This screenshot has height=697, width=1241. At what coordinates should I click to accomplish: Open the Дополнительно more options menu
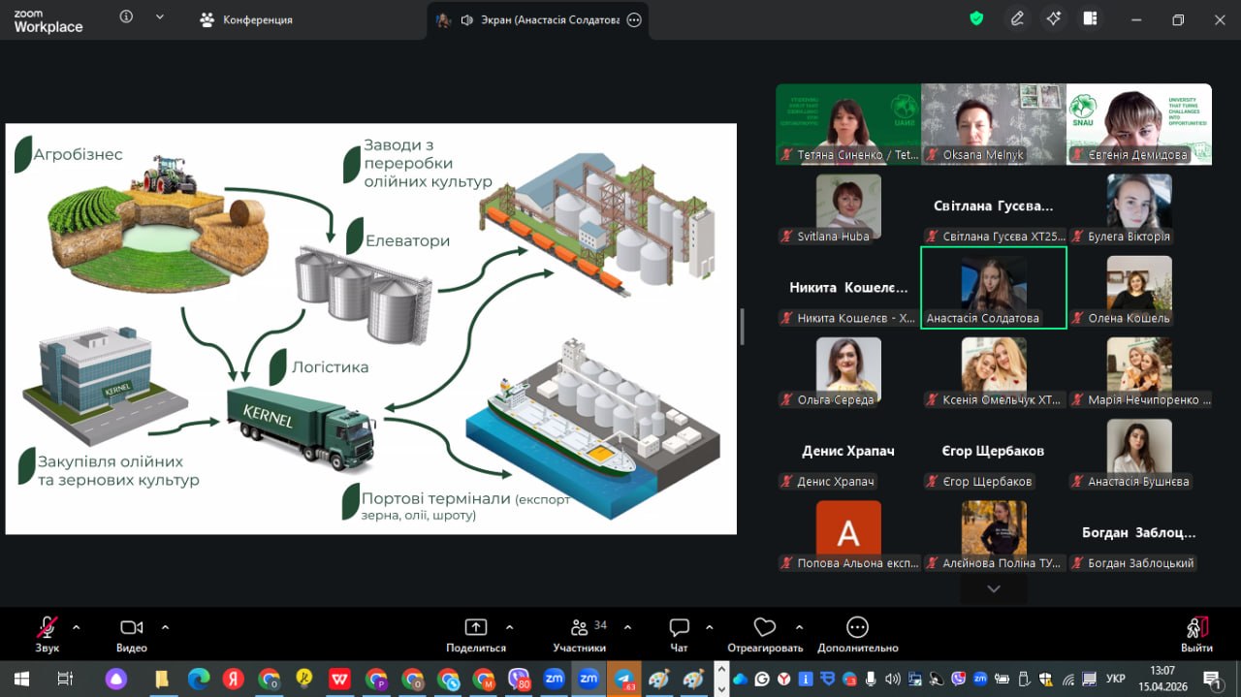click(857, 627)
